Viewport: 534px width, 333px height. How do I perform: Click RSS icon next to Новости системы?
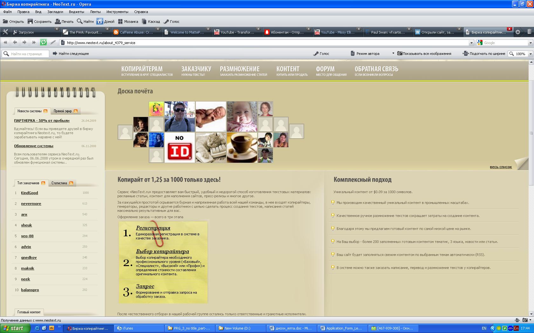pos(45,111)
